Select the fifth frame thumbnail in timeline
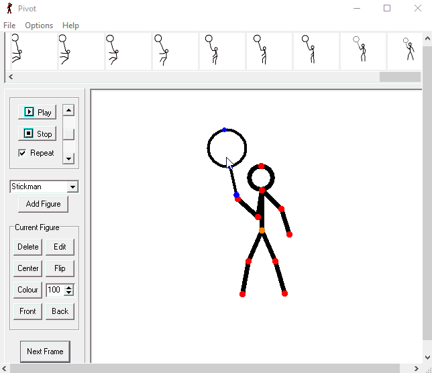 tap(222, 51)
